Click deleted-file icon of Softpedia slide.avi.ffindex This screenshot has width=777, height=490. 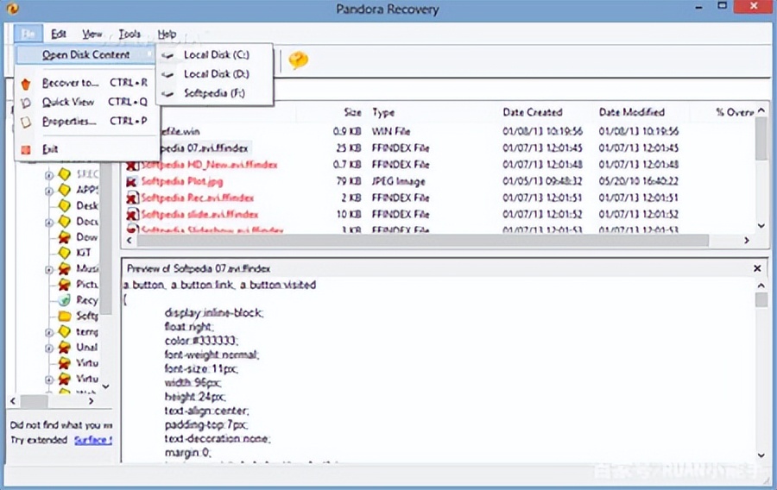[132, 214]
